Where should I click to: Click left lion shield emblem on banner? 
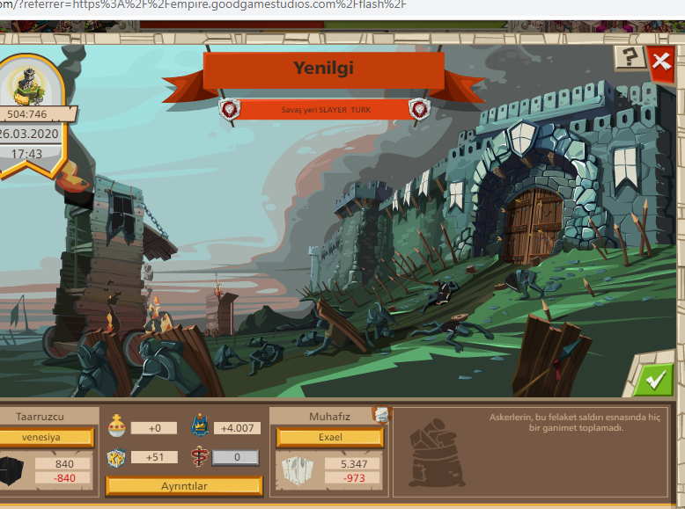coord(229,109)
